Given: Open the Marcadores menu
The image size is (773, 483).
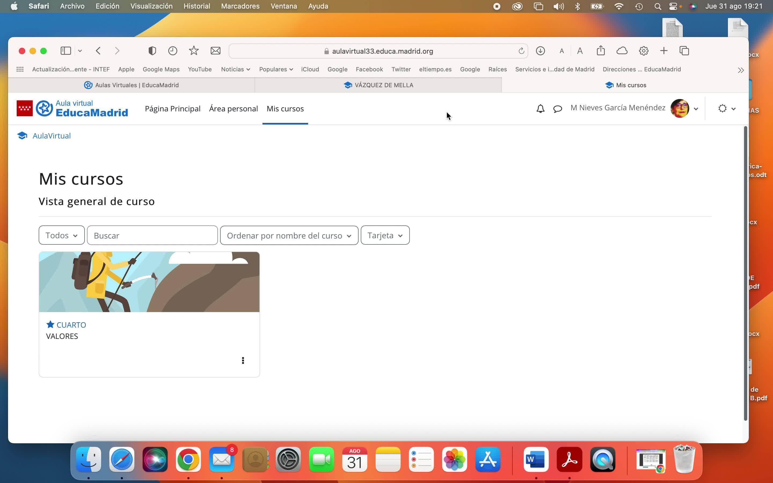Looking at the screenshot, I should (x=240, y=6).
